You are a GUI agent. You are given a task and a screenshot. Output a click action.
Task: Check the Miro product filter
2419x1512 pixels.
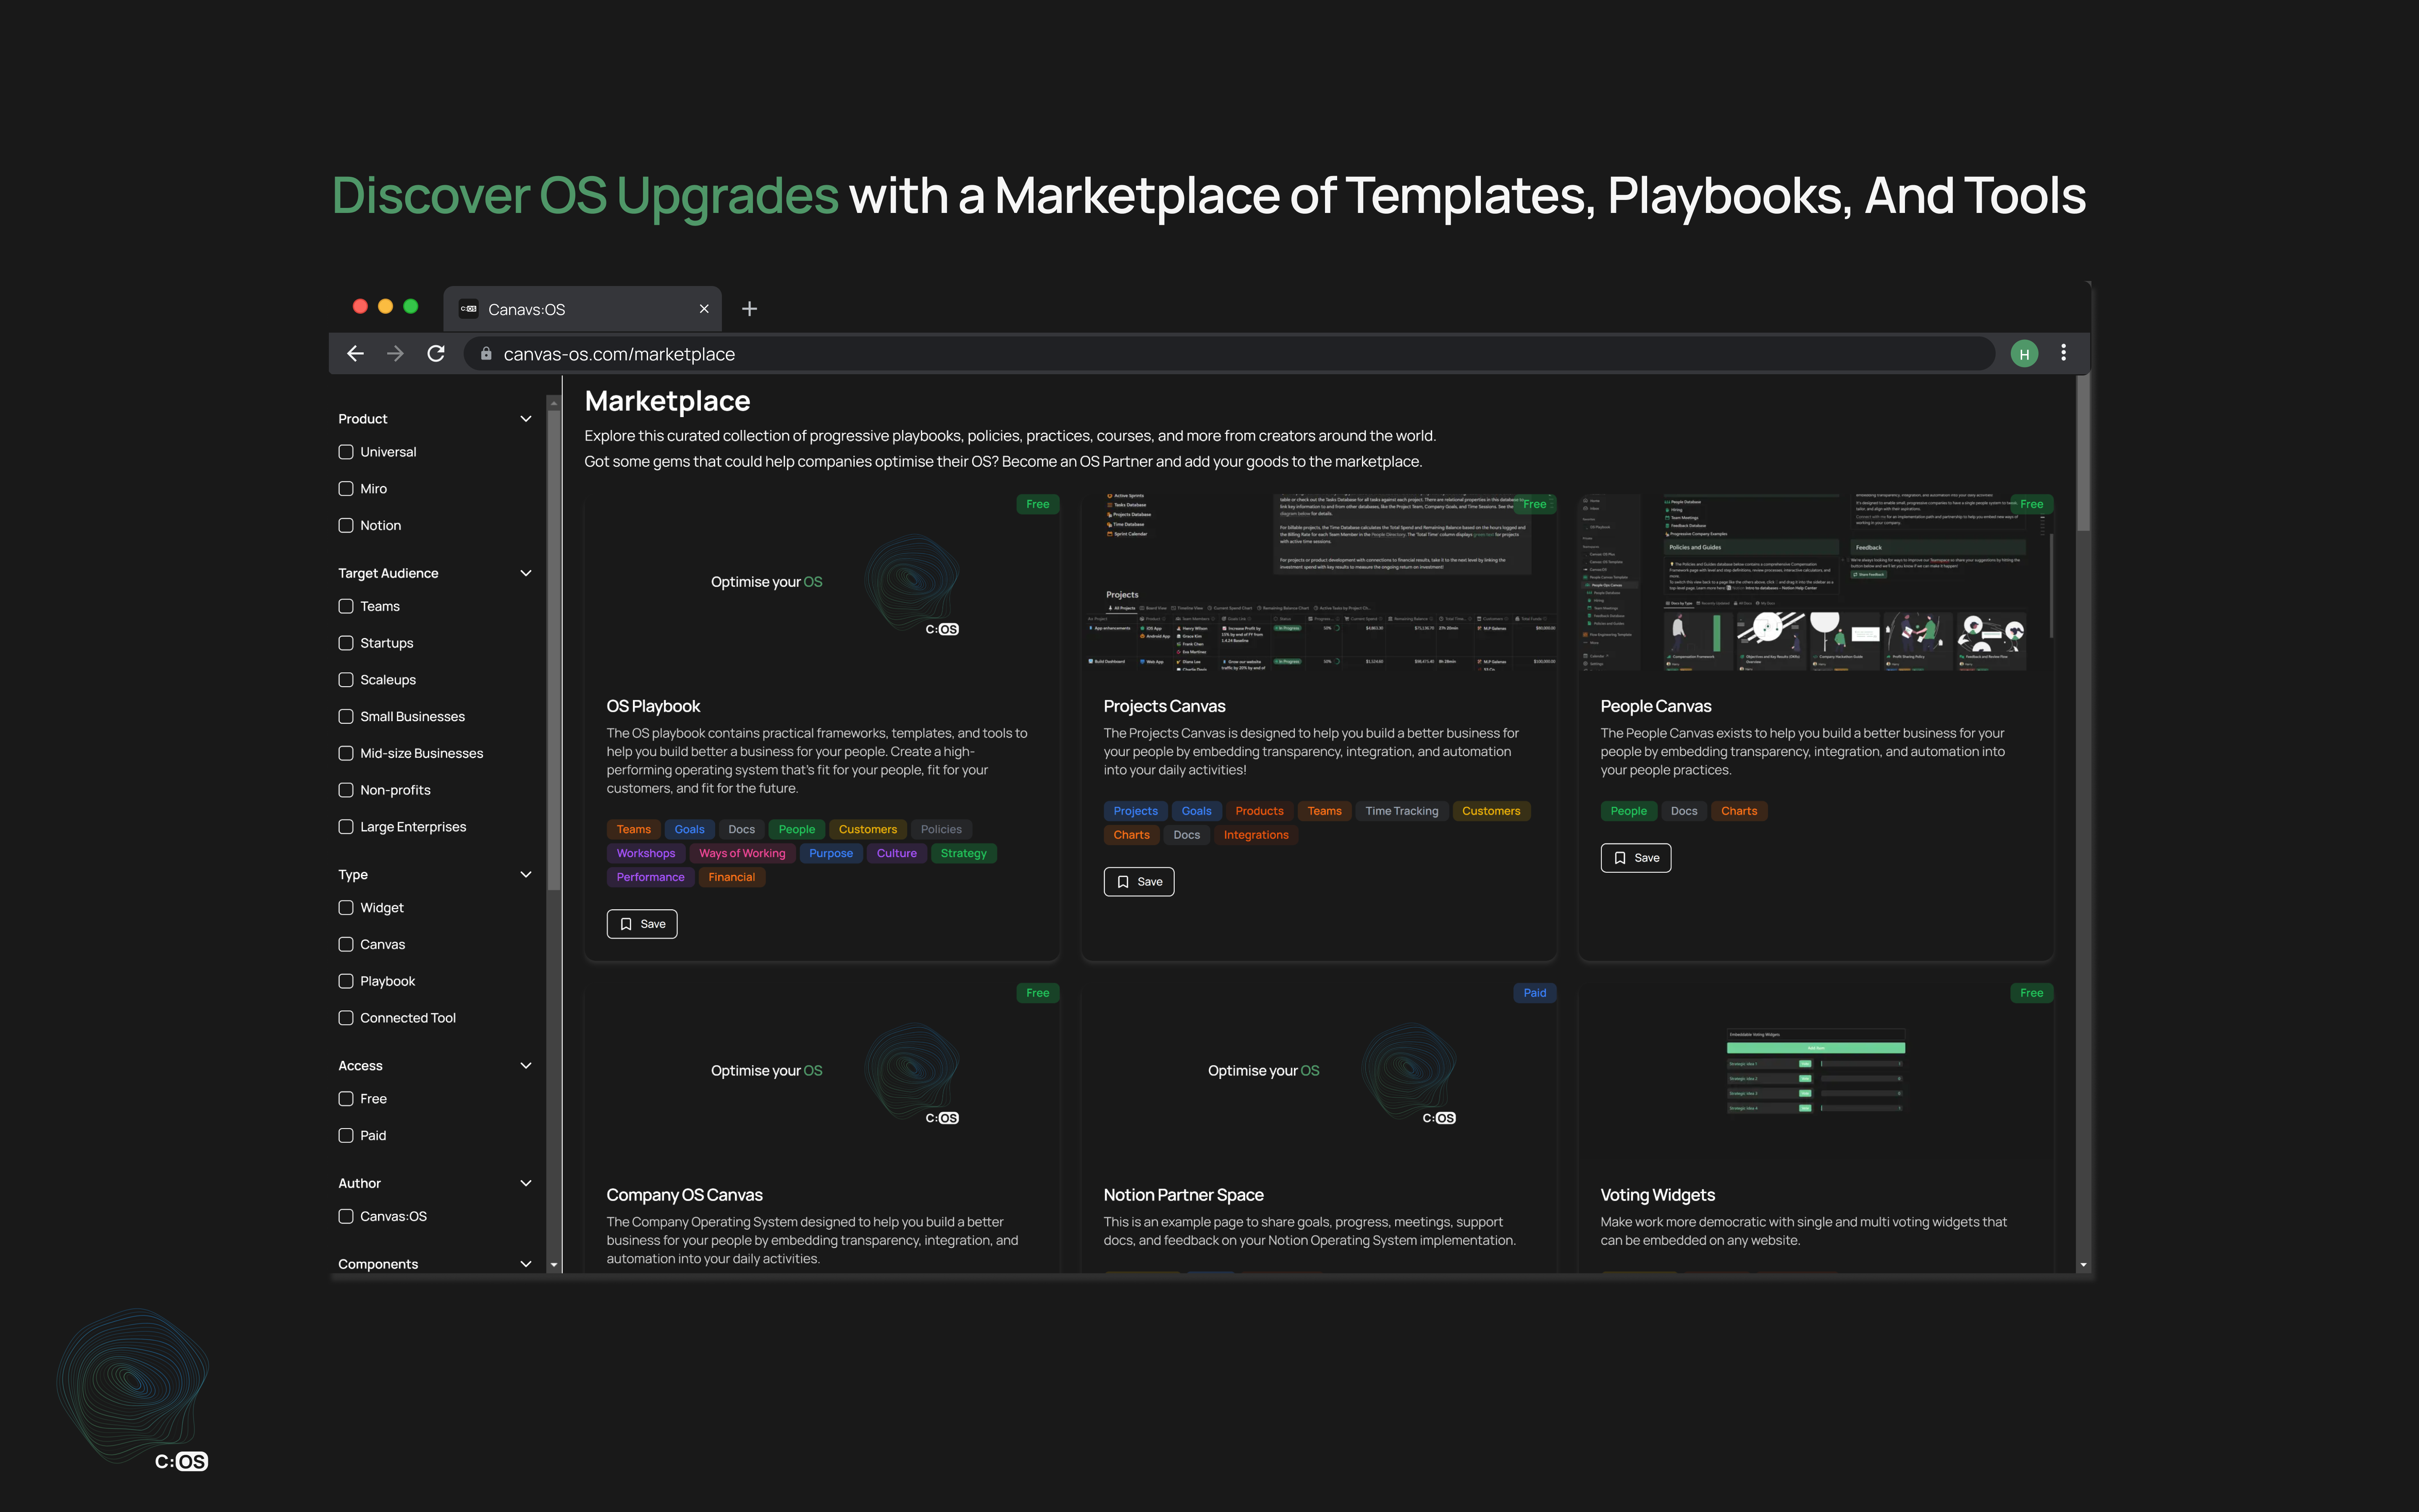[346, 489]
